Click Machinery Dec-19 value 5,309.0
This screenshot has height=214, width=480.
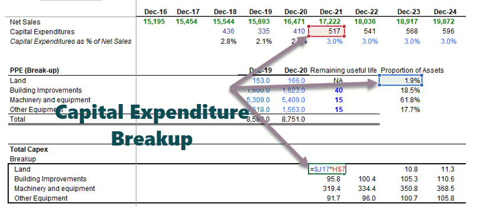[258, 100]
